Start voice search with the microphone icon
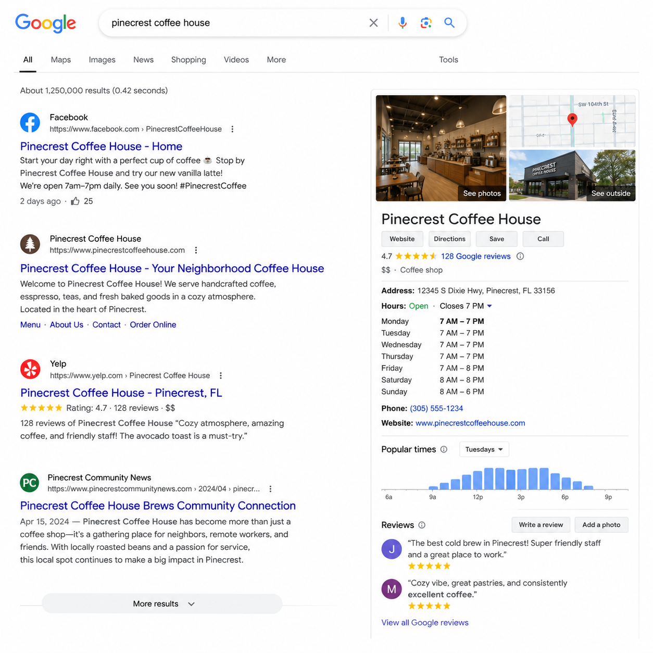 click(x=403, y=23)
